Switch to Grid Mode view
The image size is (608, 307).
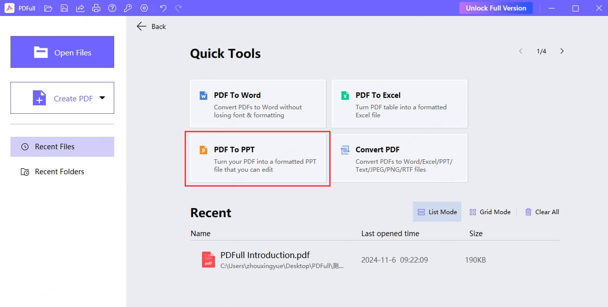coord(490,212)
